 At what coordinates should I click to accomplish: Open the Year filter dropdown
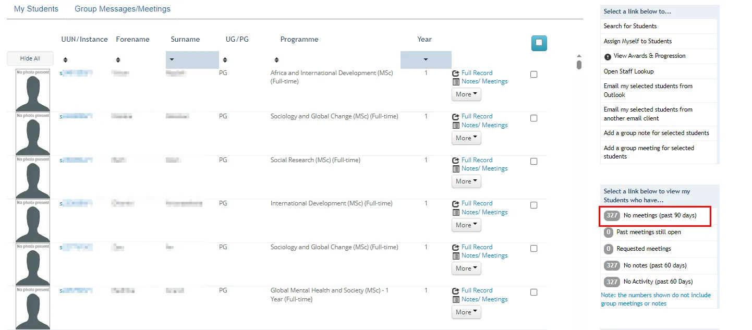pyautogui.click(x=426, y=59)
